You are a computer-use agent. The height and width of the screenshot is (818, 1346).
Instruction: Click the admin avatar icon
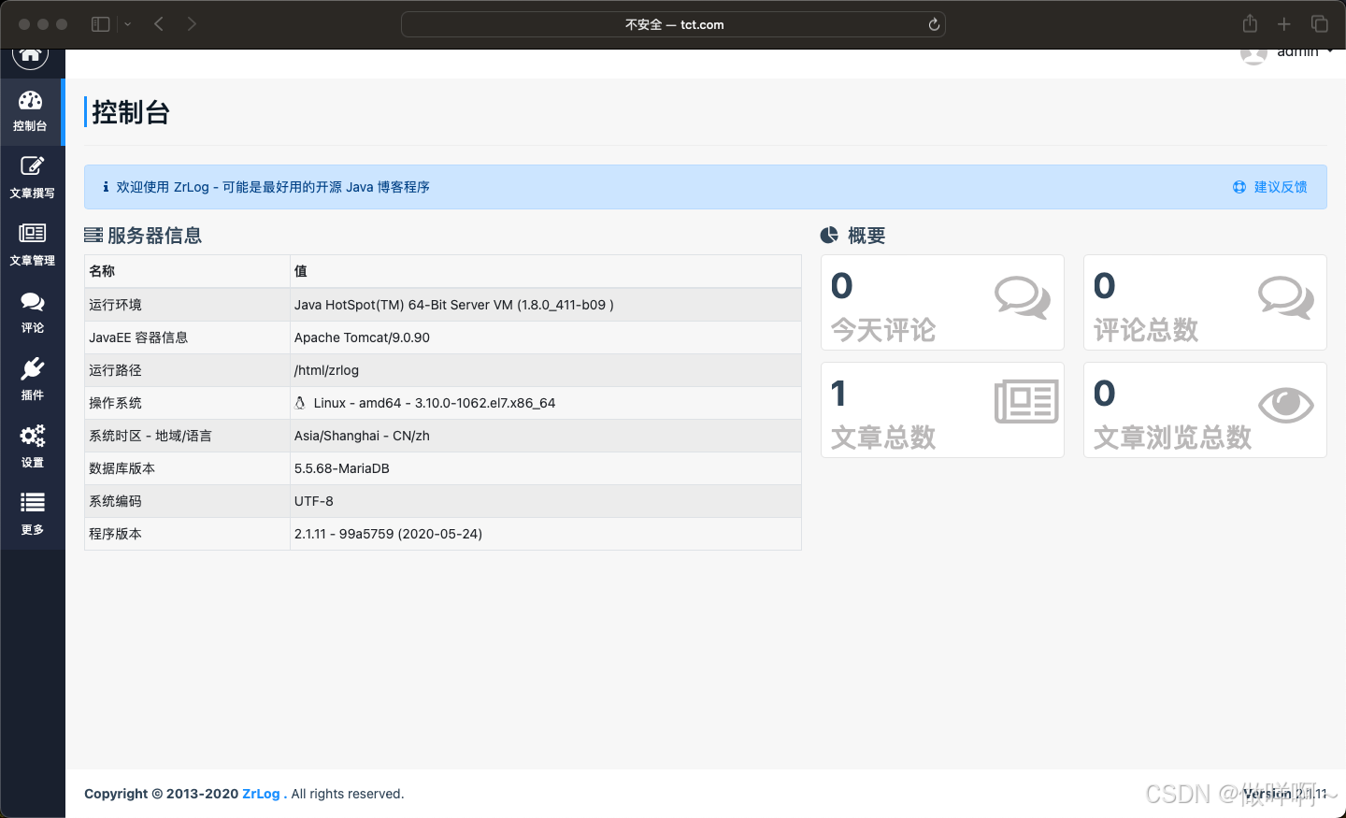click(x=1253, y=56)
